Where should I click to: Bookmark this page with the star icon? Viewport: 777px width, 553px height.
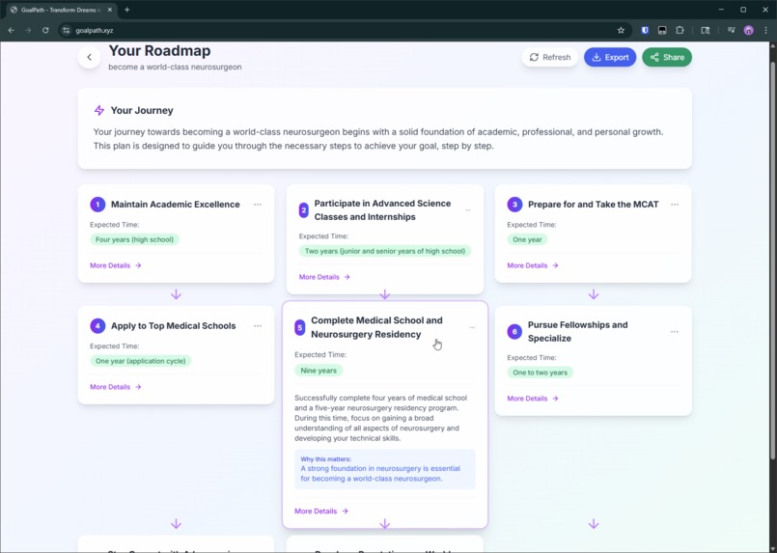pyautogui.click(x=621, y=30)
